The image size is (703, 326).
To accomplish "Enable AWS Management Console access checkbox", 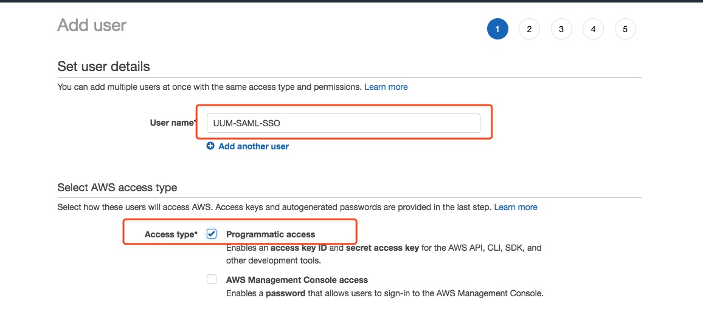I will tap(212, 279).
